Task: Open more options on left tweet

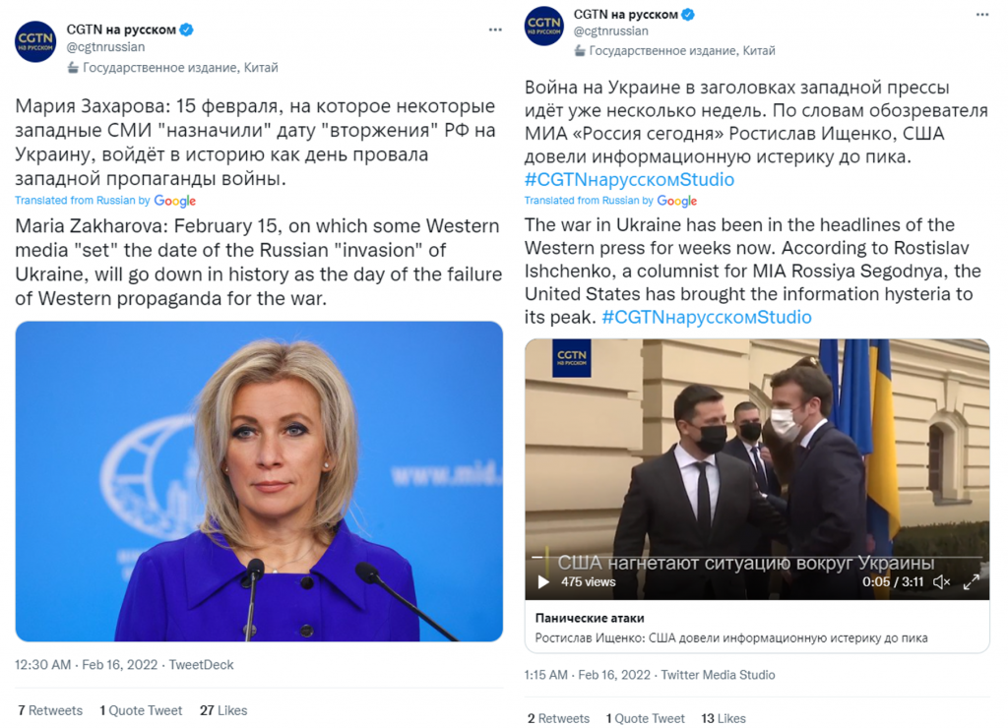Action: point(495,30)
